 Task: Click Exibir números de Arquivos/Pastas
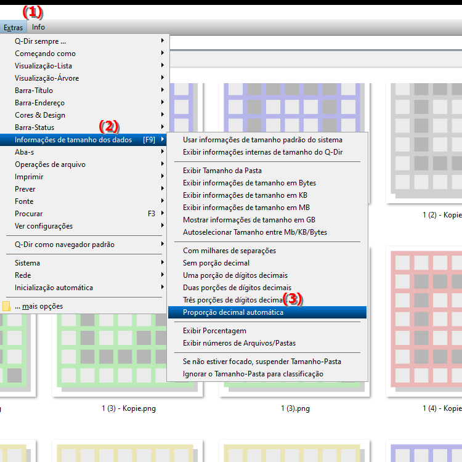239,343
